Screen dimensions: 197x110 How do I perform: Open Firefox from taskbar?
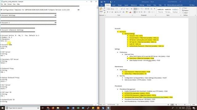click(x=53, y=108)
